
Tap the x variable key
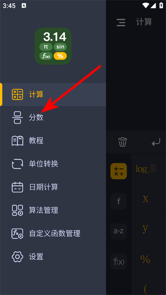pos(146,199)
